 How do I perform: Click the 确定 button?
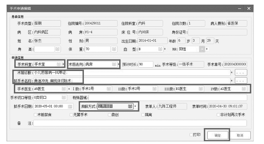[x=218, y=135]
